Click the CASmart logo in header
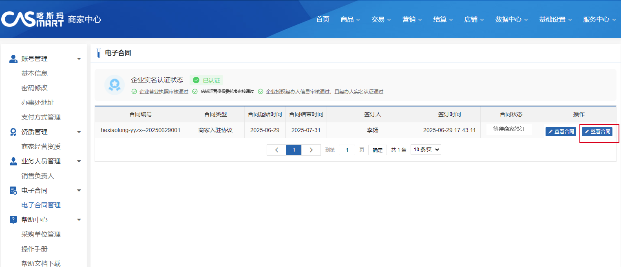621x267 pixels. 33,19
